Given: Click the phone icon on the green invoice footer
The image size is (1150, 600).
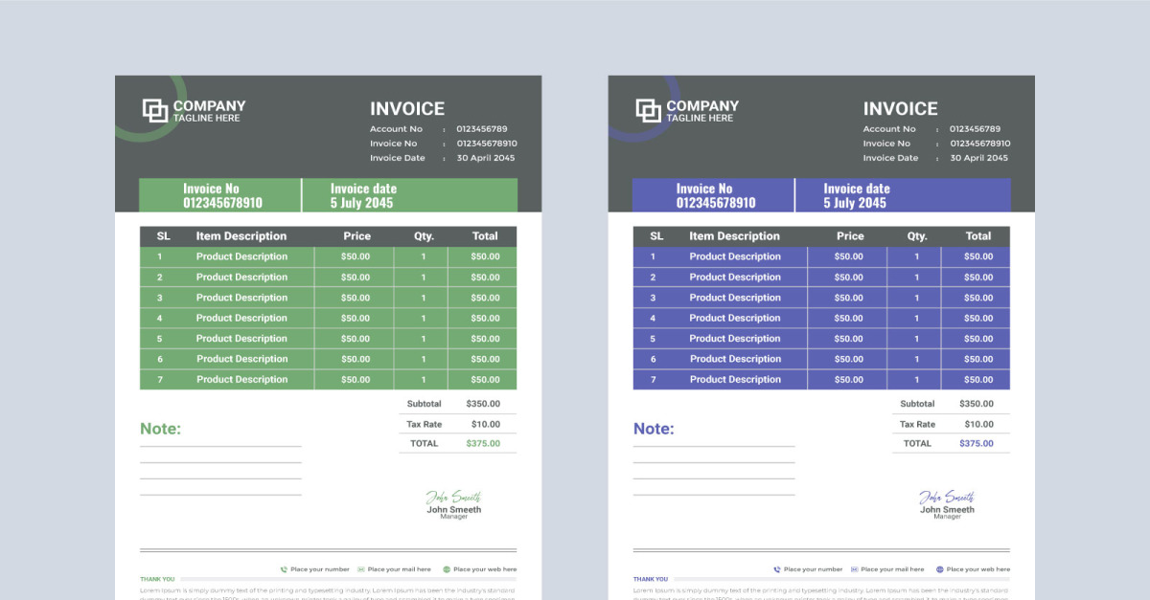Looking at the screenshot, I should coord(284,569).
